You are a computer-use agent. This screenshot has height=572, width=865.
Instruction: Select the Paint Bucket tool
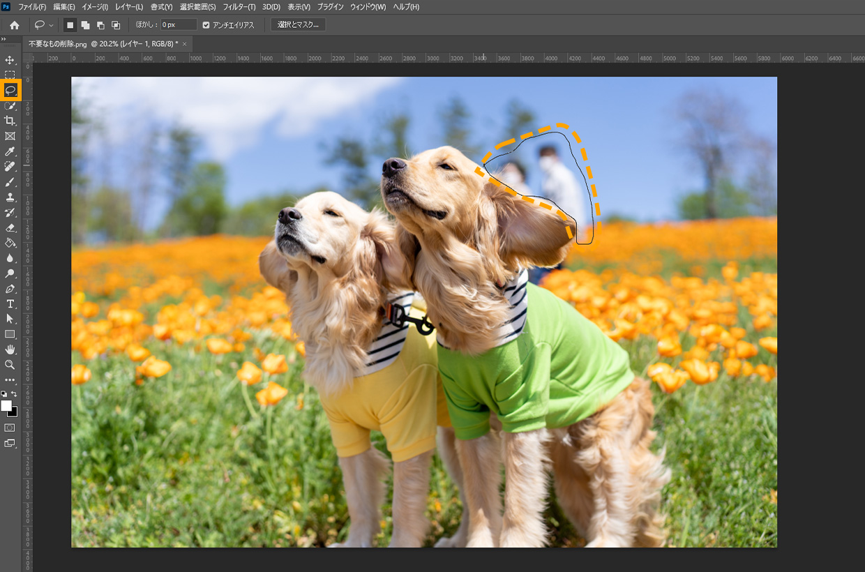[x=10, y=243]
